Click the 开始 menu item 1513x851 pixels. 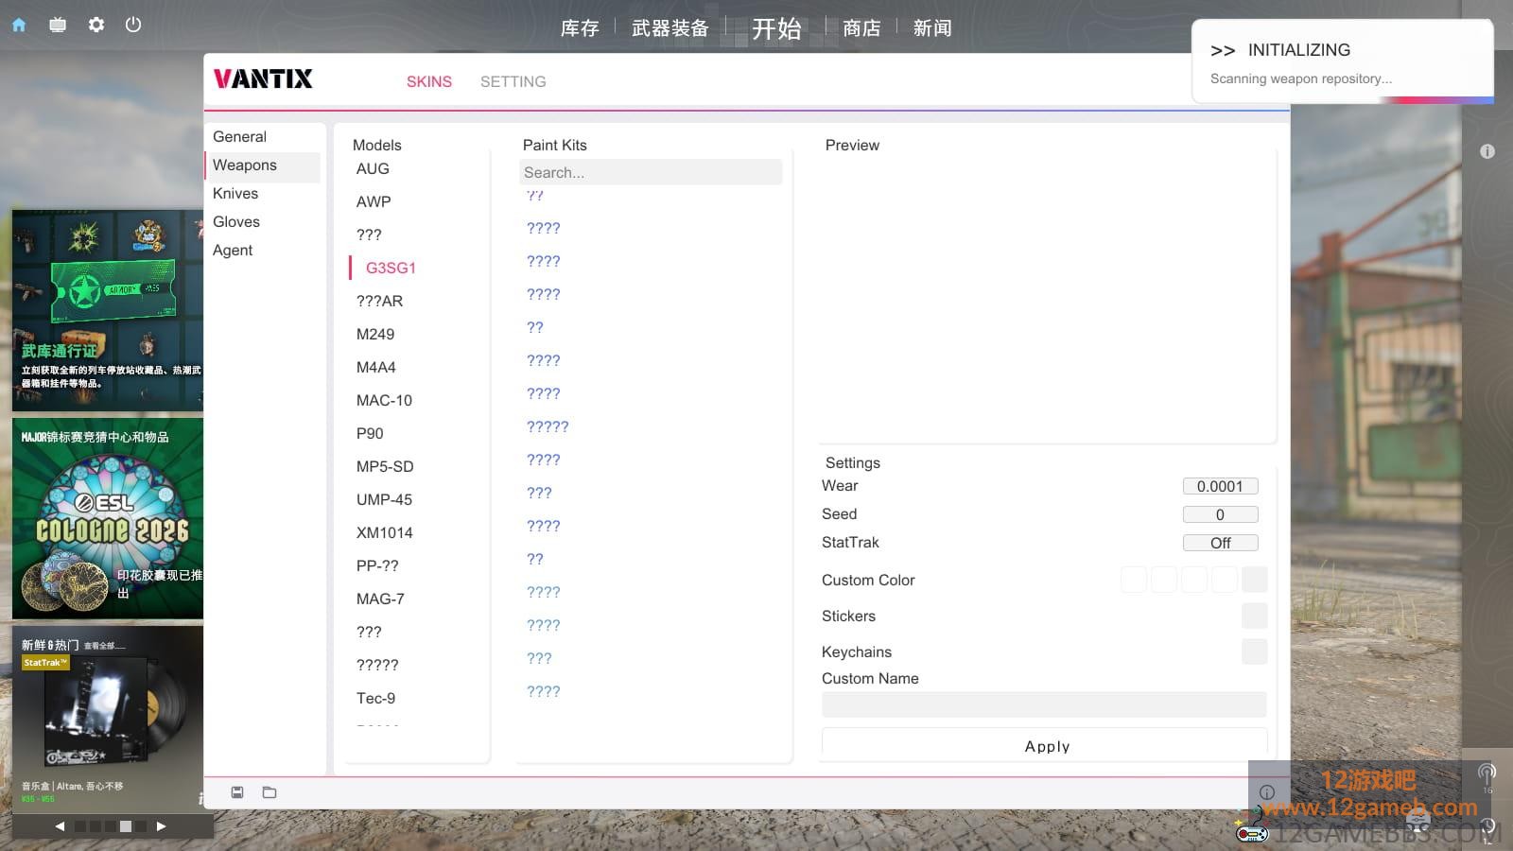click(776, 28)
